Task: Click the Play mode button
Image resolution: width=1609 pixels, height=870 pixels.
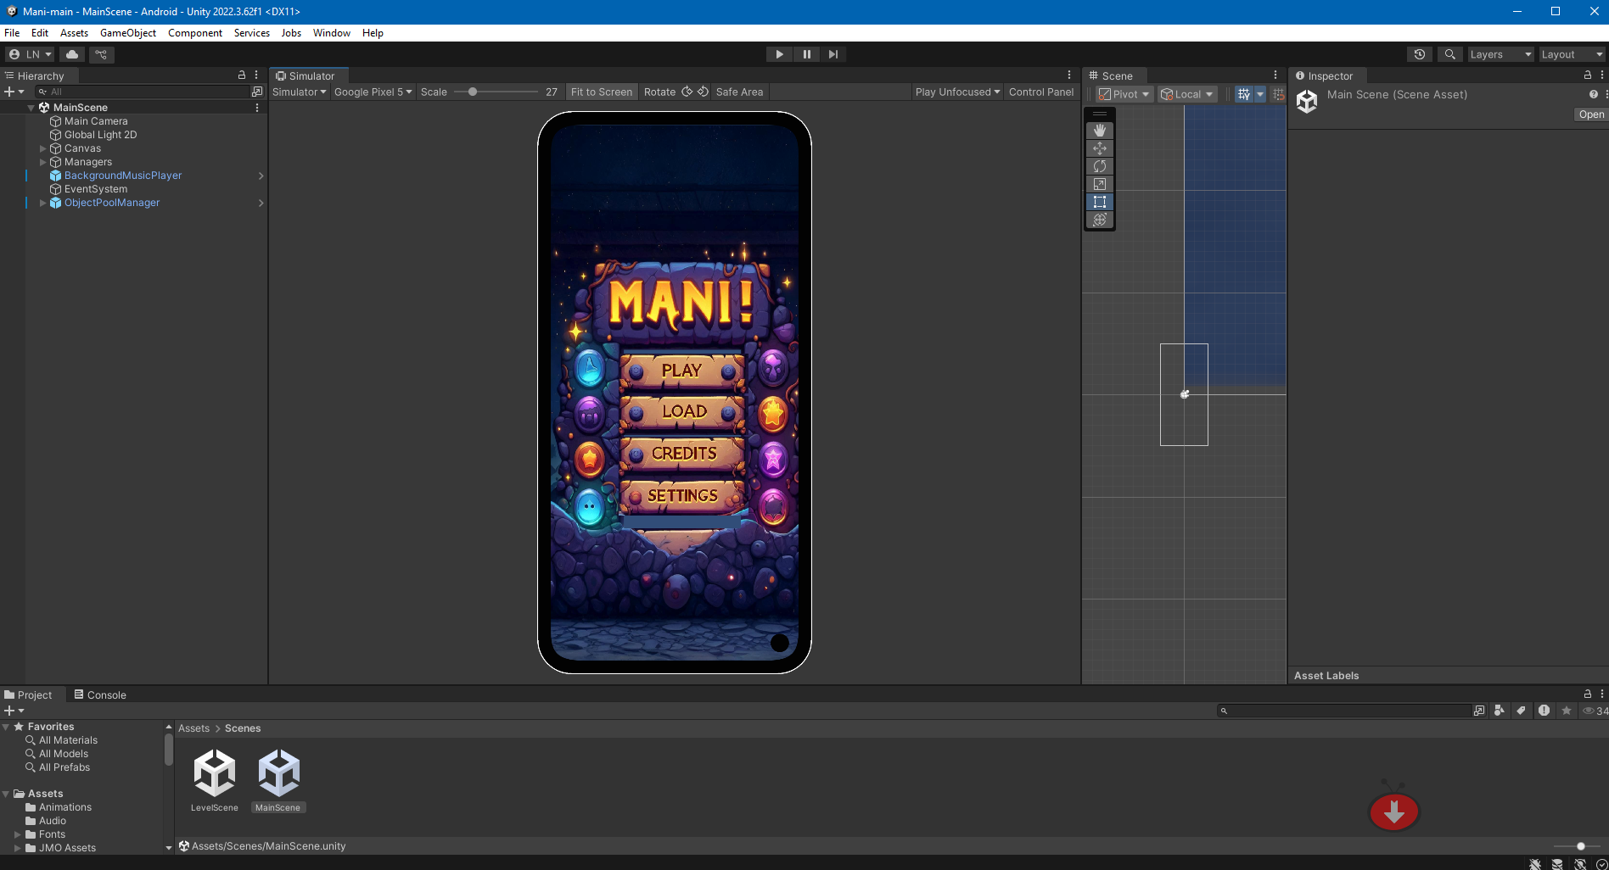Action: (x=779, y=54)
